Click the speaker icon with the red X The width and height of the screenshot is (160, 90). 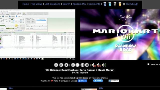(93, 65)
